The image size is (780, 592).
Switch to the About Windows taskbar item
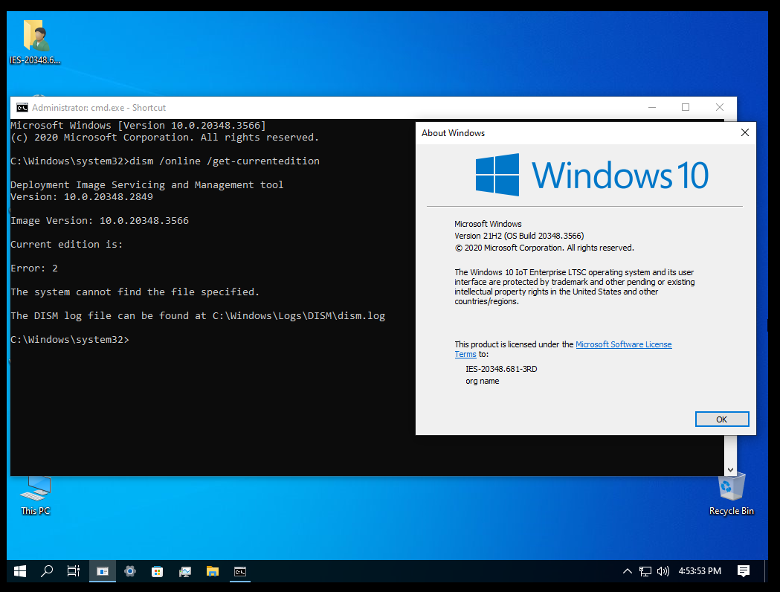pyautogui.click(x=103, y=571)
